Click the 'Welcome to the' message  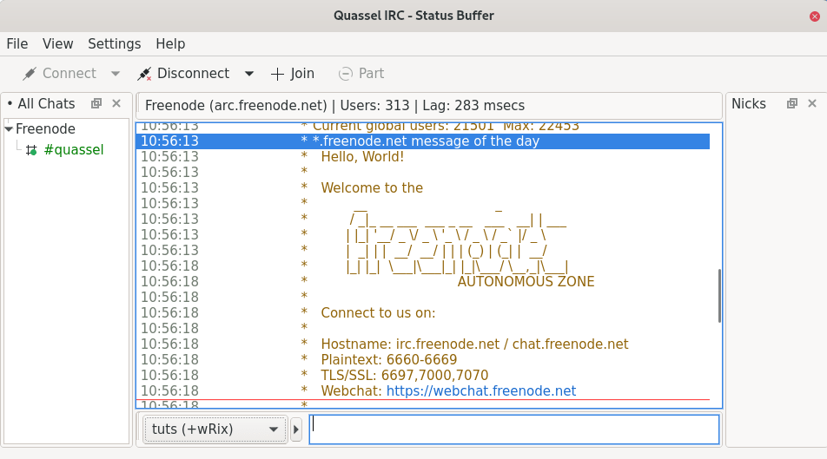[372, 187]
